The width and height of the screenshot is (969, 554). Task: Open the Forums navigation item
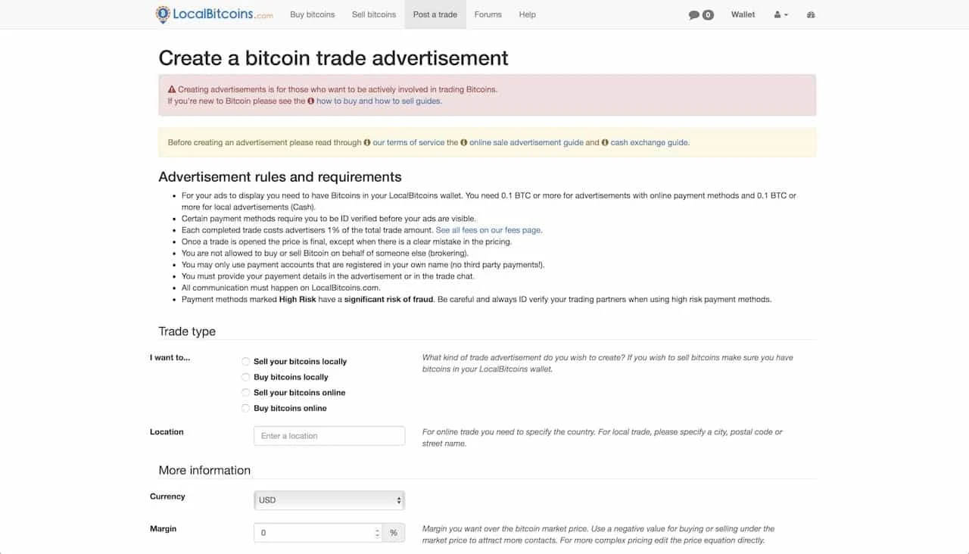pos(488,14)
